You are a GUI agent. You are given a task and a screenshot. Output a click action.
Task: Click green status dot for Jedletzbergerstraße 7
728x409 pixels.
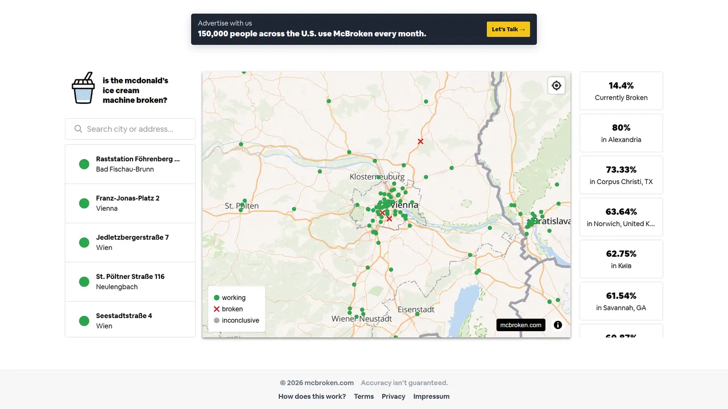84,243
